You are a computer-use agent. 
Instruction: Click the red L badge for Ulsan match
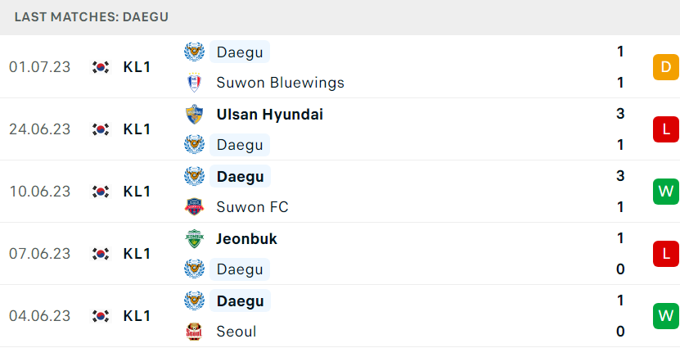[x=666, y=129]
